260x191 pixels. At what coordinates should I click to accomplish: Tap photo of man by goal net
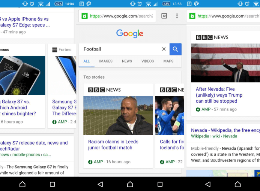coord(118,115)
